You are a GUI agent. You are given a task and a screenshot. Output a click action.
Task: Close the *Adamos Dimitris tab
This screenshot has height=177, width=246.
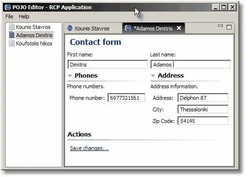coord(179,28)
